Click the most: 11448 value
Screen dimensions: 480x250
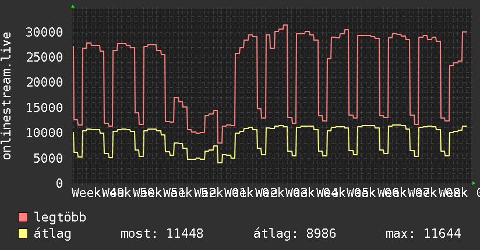(x=162, y=234)
